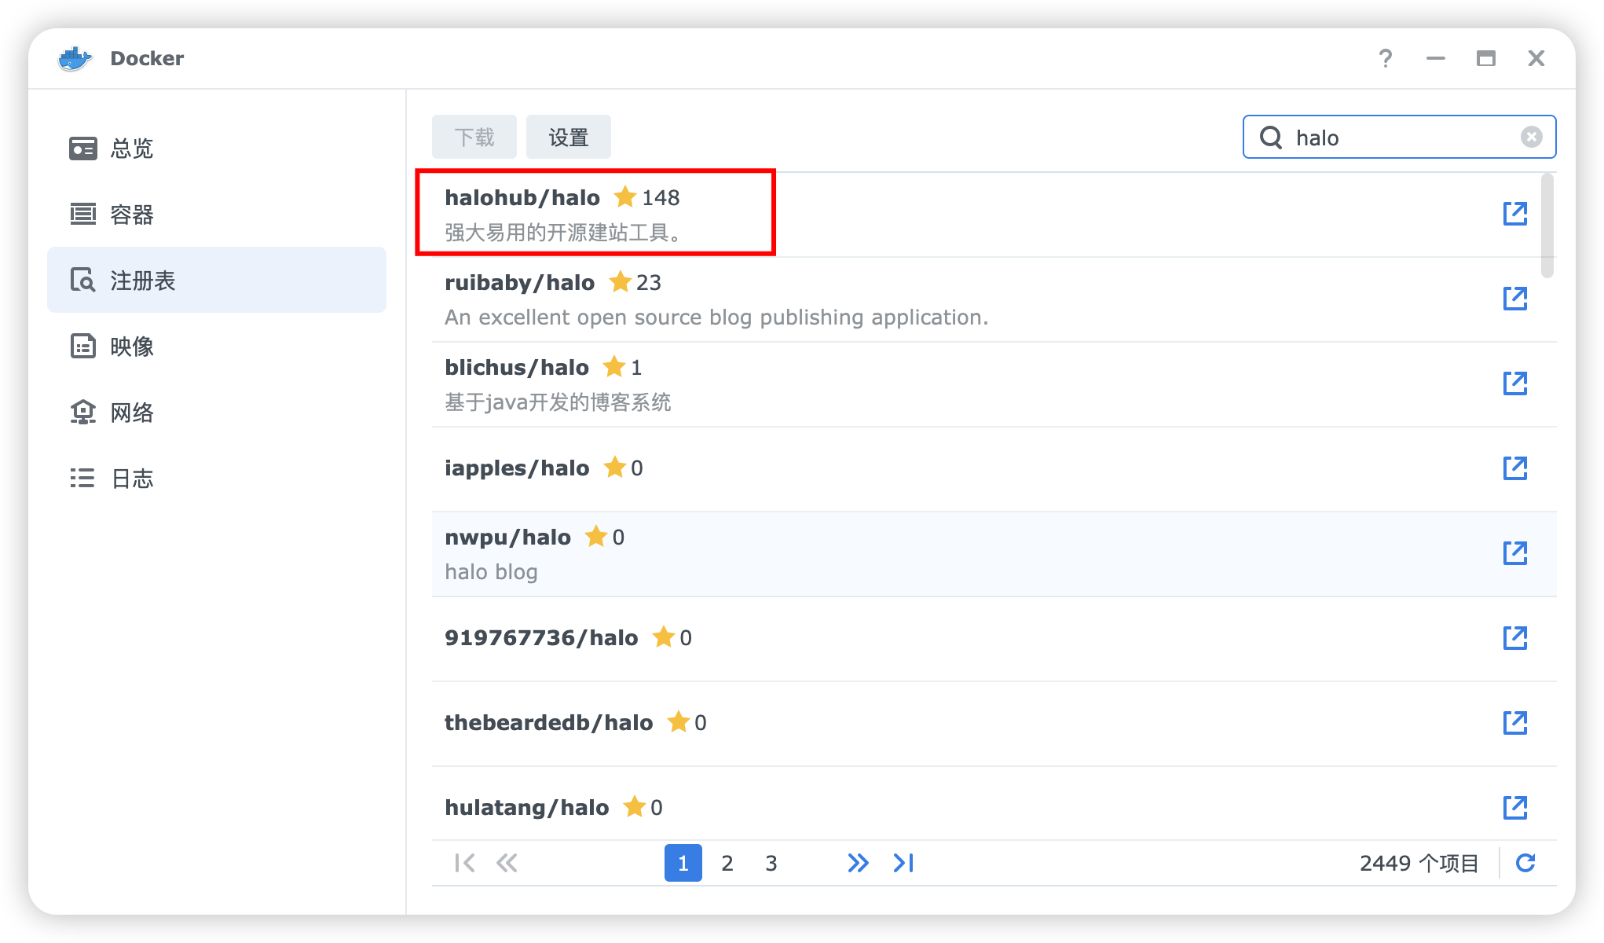Refresh the registry results list
Screen dimensions: 1604x943
coord(1525,863)
